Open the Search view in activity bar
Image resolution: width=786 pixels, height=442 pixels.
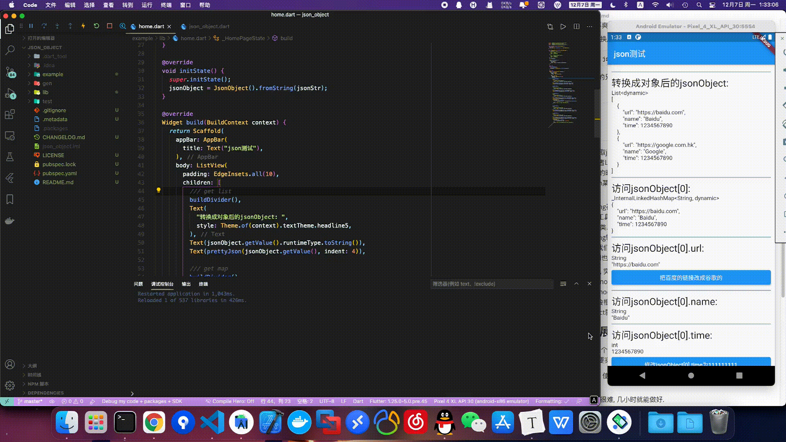pyautogui.click(x=10, y=50)
